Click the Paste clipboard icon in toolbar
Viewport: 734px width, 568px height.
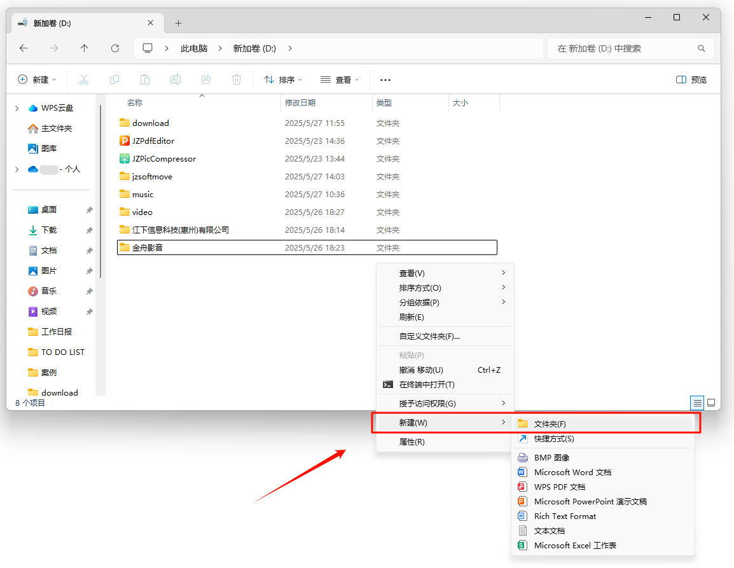pyautogui.click(x=145, y=80)
